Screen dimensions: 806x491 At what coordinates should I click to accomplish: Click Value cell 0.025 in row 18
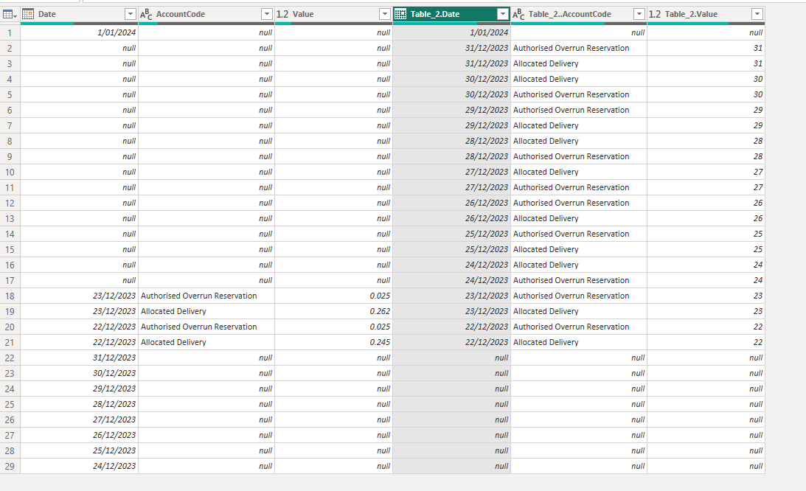333,296
